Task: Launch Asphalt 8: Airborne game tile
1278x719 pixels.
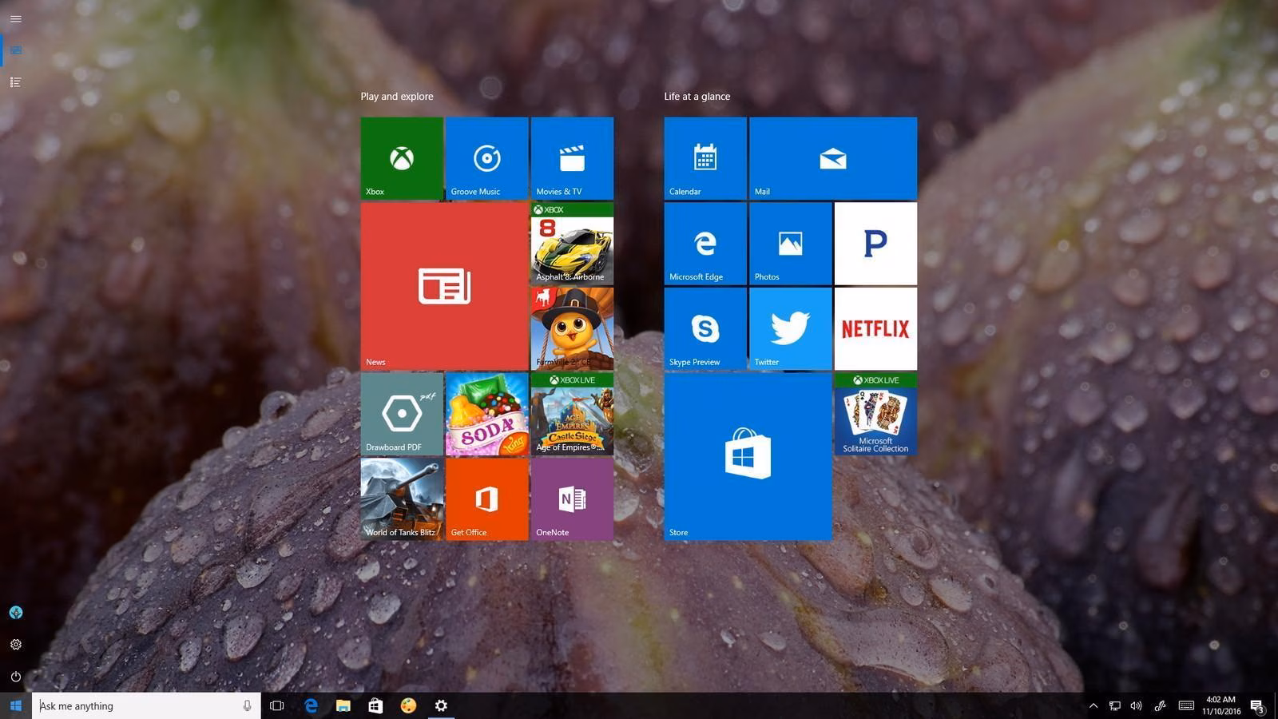Action: tap(572, 244)
